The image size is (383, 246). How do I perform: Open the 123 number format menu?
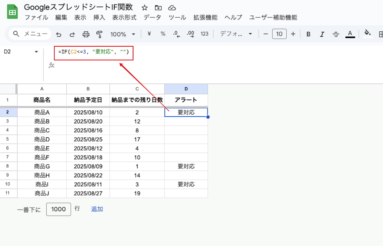pos(205,34)
